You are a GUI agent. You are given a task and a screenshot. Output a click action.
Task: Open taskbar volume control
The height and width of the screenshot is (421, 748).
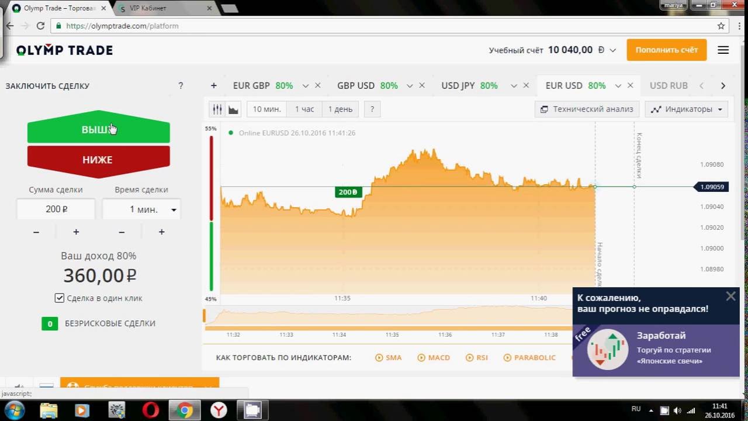coord(677,410)
